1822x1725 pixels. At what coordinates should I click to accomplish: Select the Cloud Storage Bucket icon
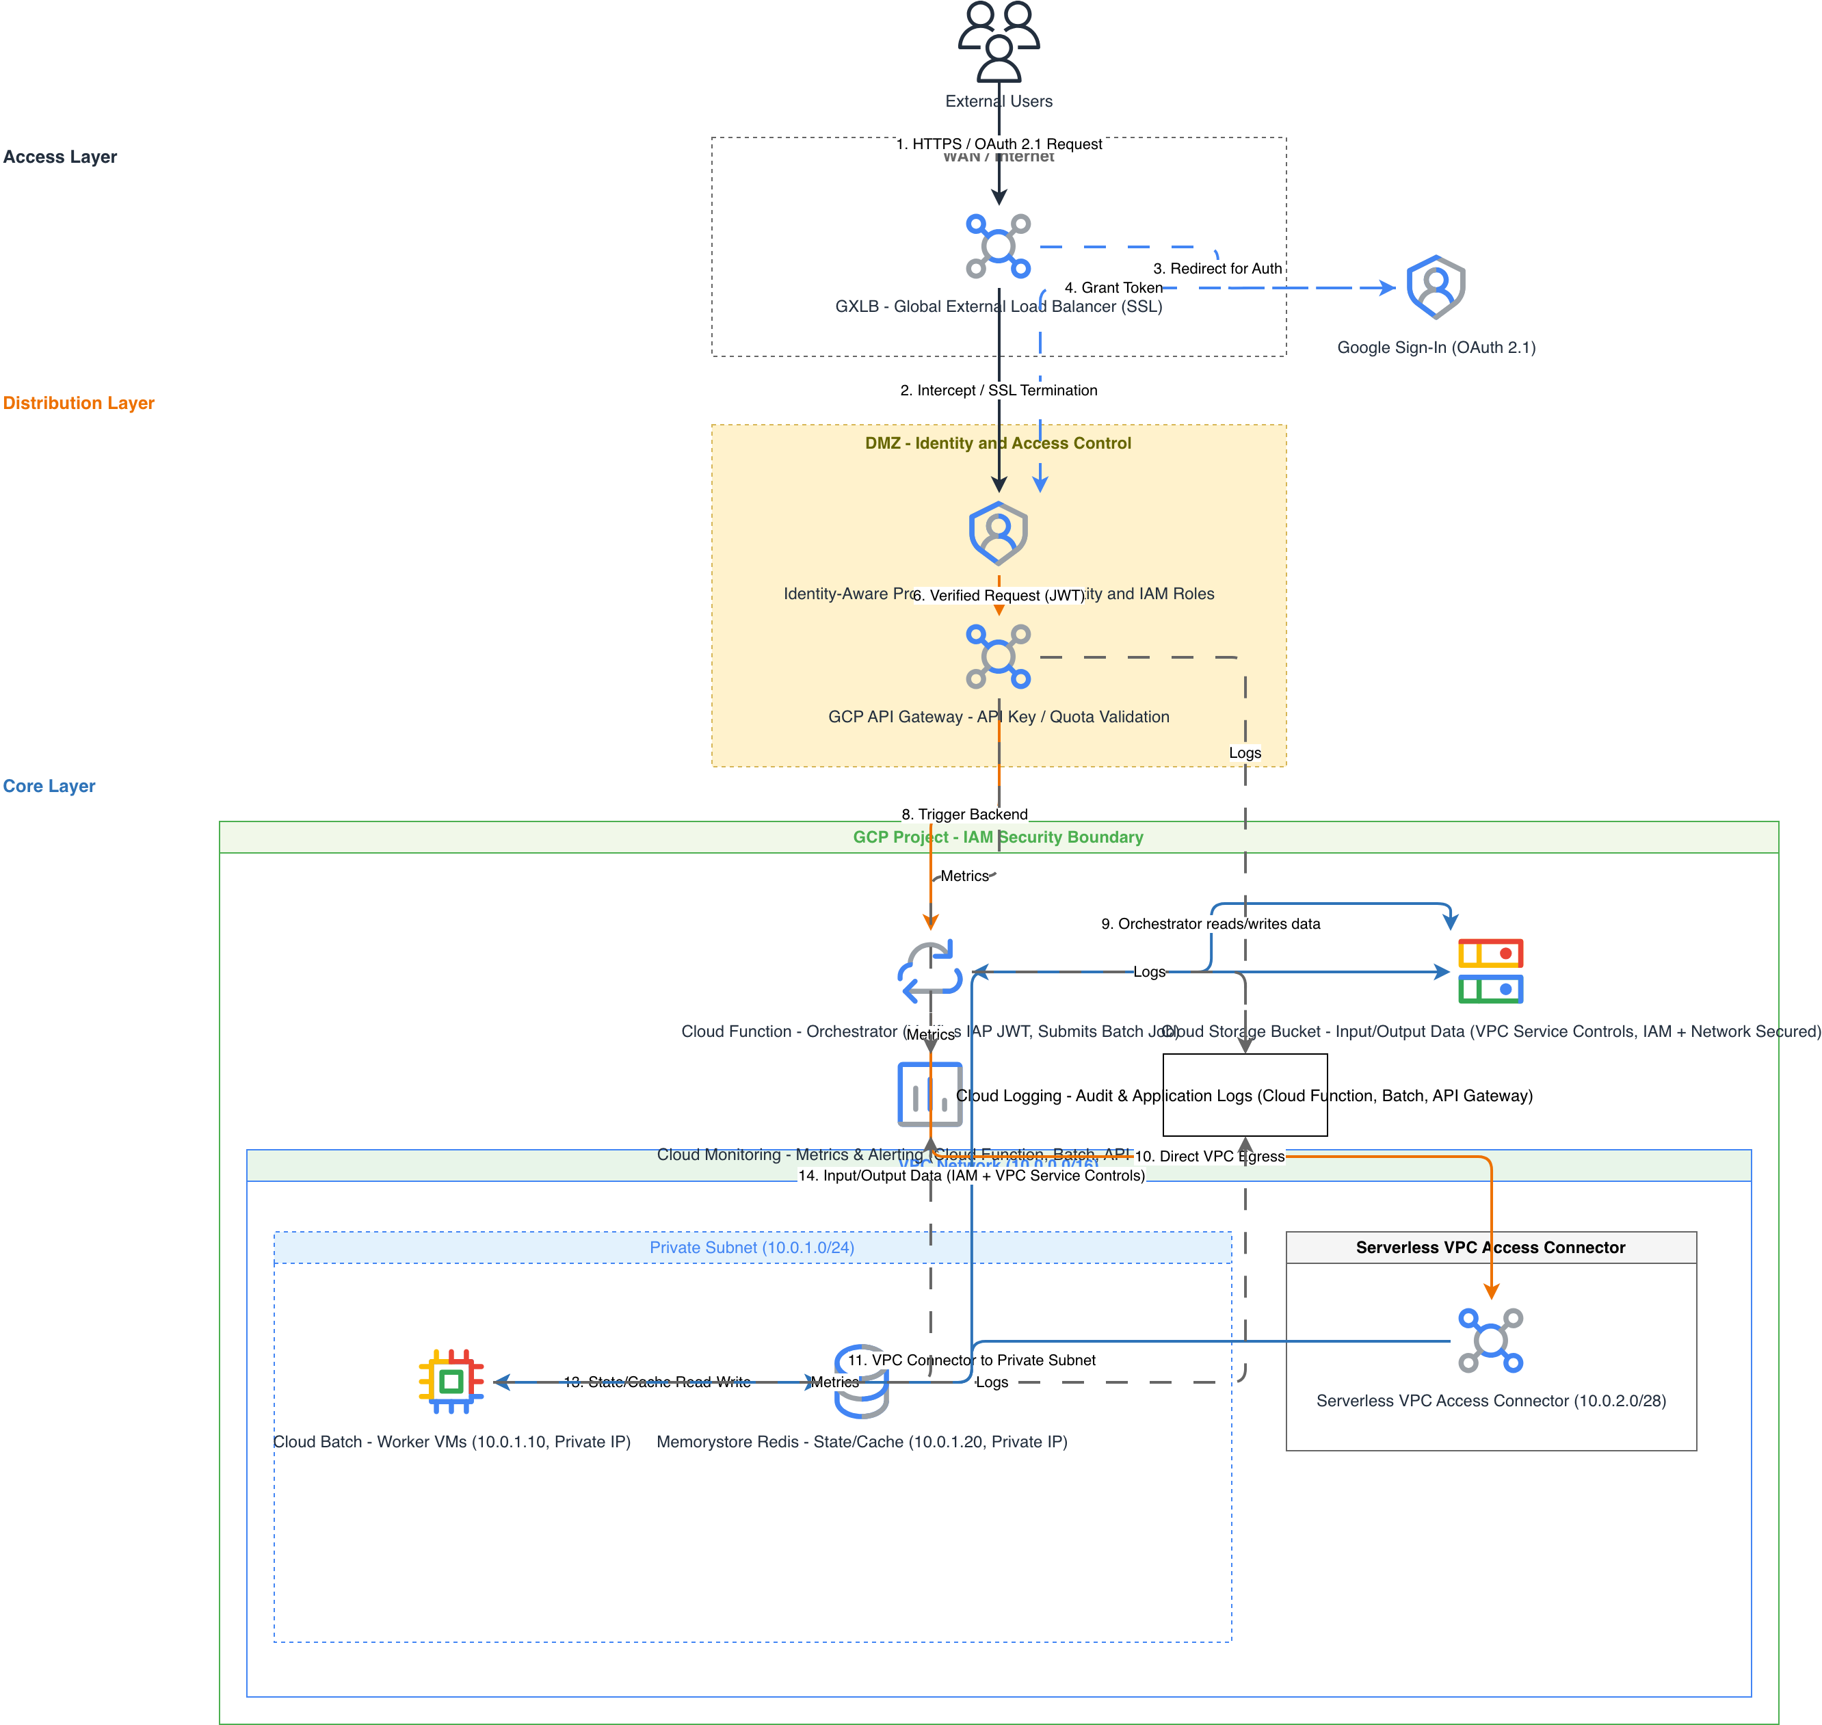(x=1491, y=971)
